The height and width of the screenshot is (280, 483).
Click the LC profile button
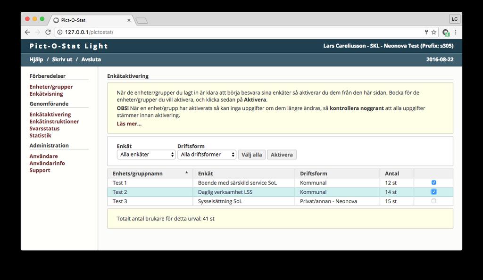point(455,19)
